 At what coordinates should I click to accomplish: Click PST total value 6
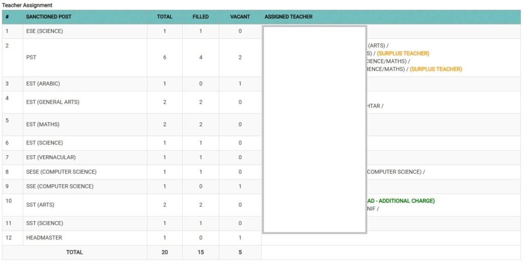pyautogui.click(x=165, y=57)
